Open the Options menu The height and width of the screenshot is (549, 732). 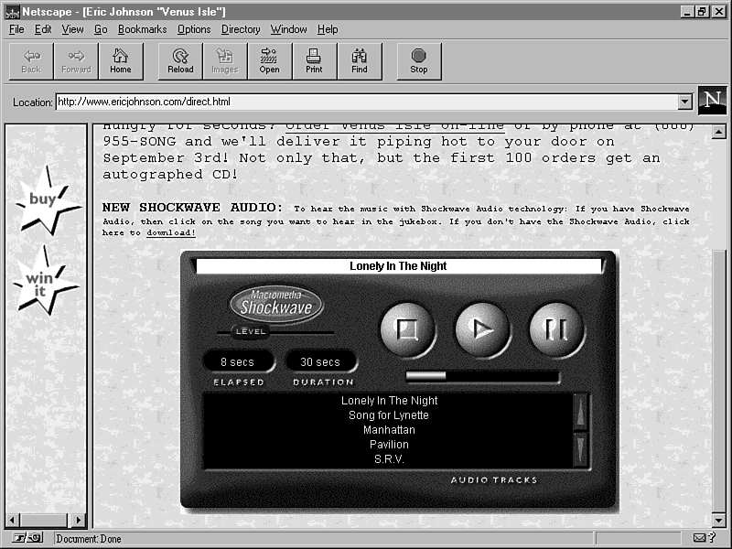(x=194, y=29)
